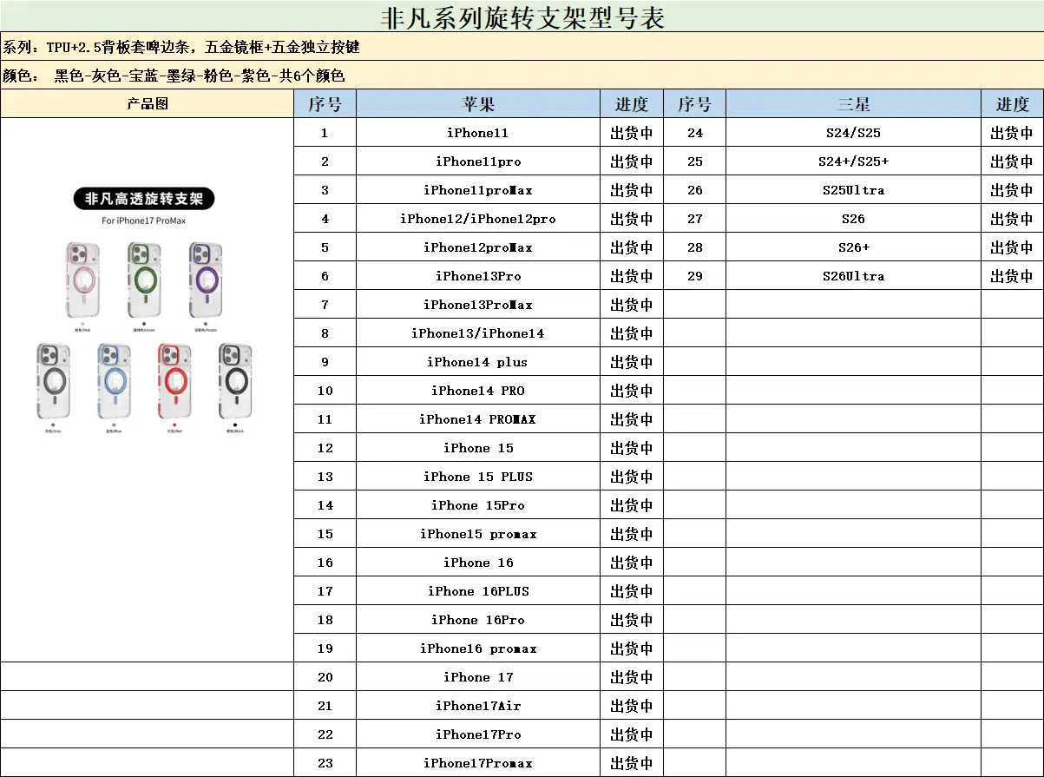The width and height of the screenshot is (1044, 777).
Task: Select serial number 23 cell
Action: coord(325,763)
